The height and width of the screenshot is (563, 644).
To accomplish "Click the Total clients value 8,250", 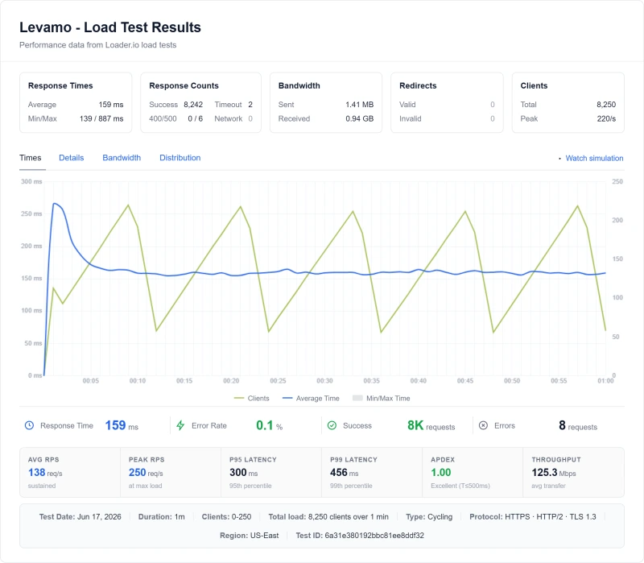I will [606, 105].
